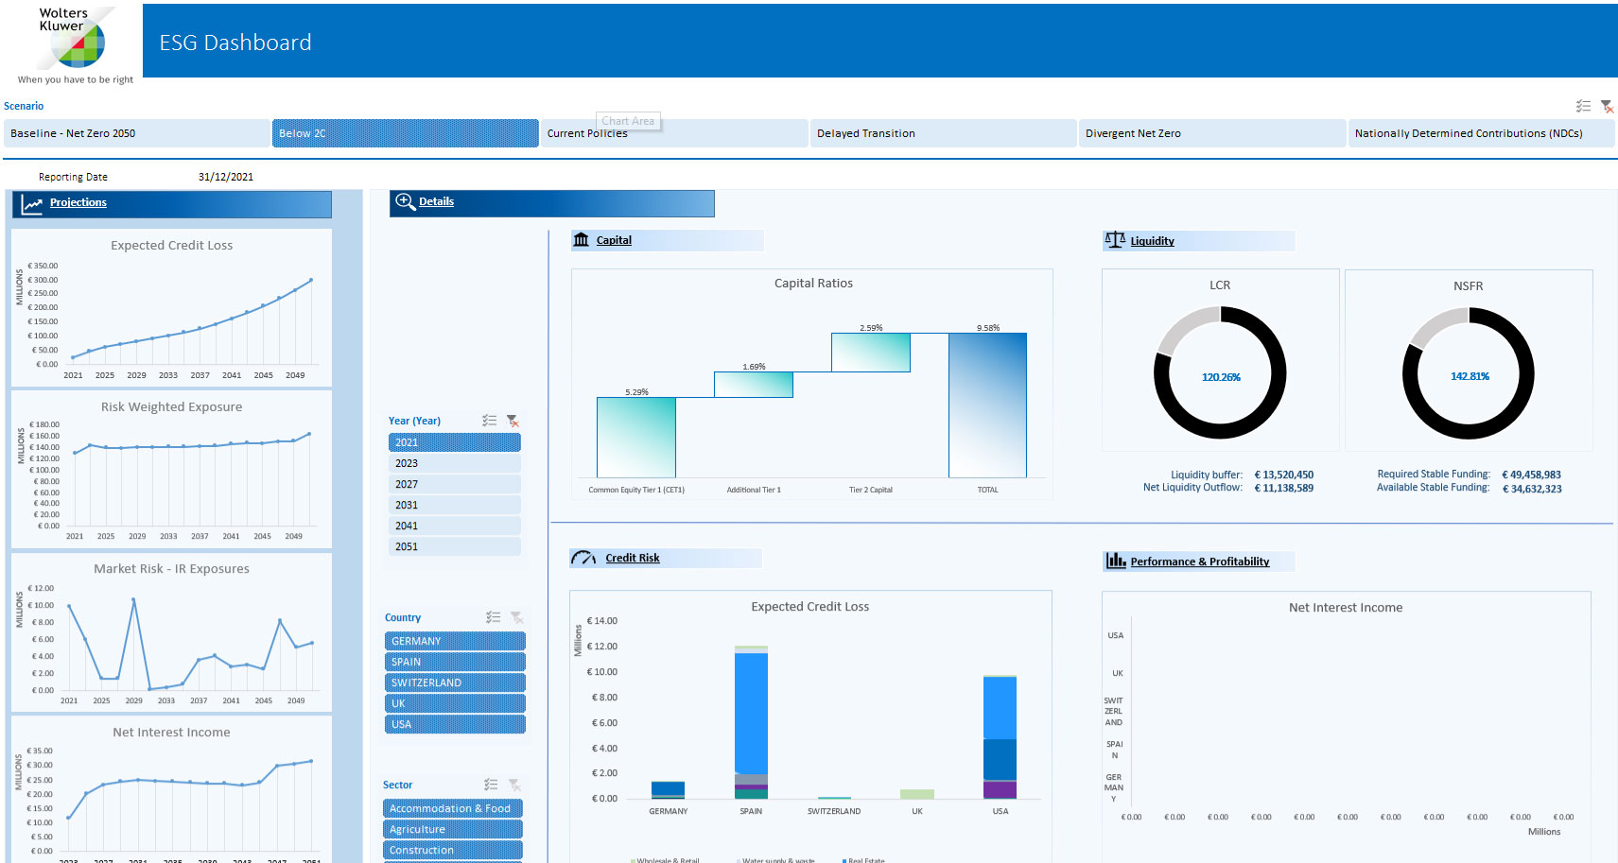Clear the Scenario slicer filter
Image resolution: width=1618 pixels, height=863 pixels.
(x=1607, y=106)
